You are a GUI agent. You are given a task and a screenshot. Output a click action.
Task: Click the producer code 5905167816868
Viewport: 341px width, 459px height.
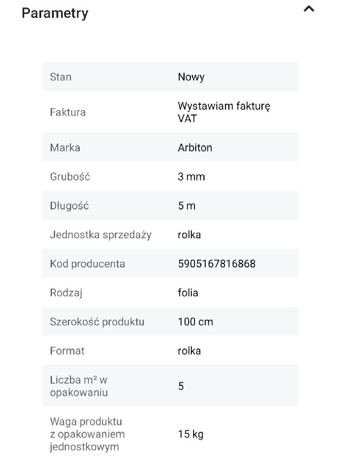216,264
